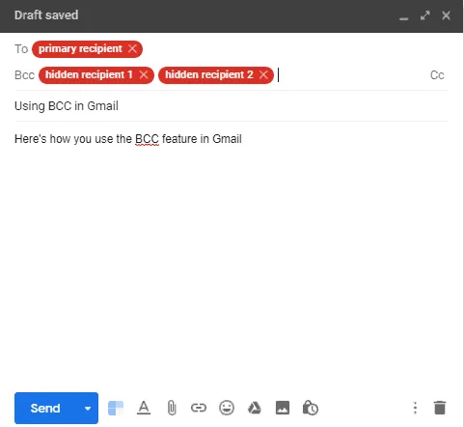Toggle text formatting options
Screen dimensions: 464x427
coord(144,408)
